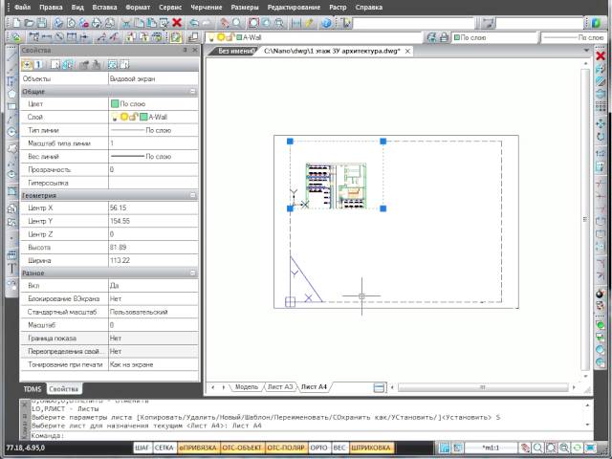Screen dimensions: 612x459
Task: Toggle ОРТО orthogonal mode
Action: tap(318, 448)
